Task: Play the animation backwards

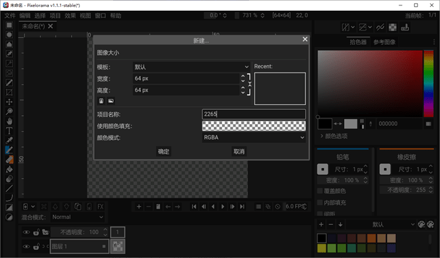Action: click(213, 207)
